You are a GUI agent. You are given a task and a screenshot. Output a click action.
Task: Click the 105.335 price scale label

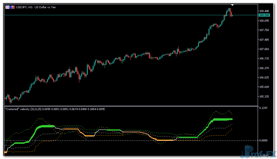point(264,97)
